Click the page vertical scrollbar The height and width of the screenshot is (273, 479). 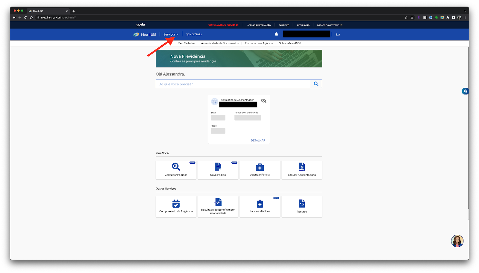(468, 128)
